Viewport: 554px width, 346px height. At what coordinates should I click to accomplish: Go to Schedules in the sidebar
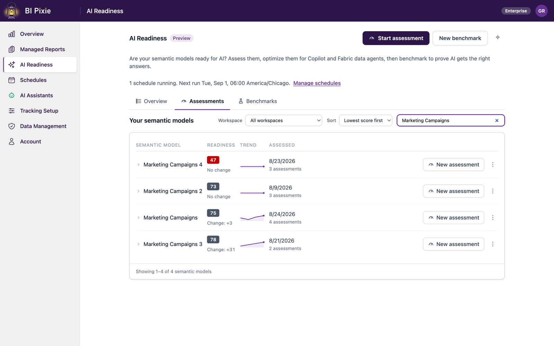click(x=40, y=80)
